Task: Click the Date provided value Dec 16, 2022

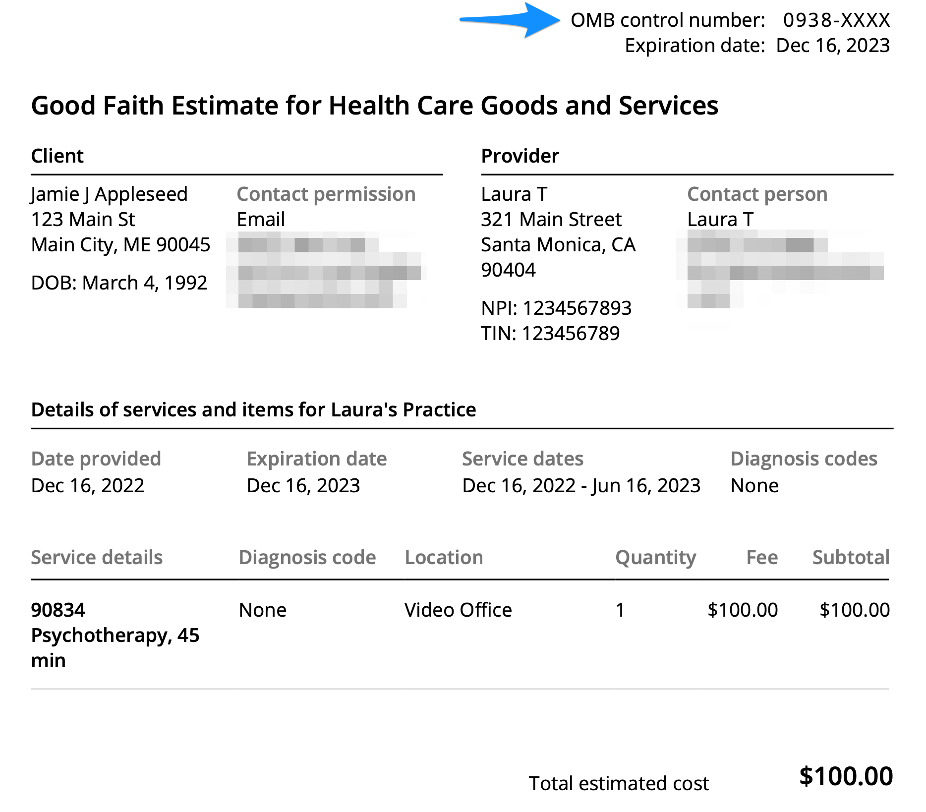Action: [x=88, y=486]
